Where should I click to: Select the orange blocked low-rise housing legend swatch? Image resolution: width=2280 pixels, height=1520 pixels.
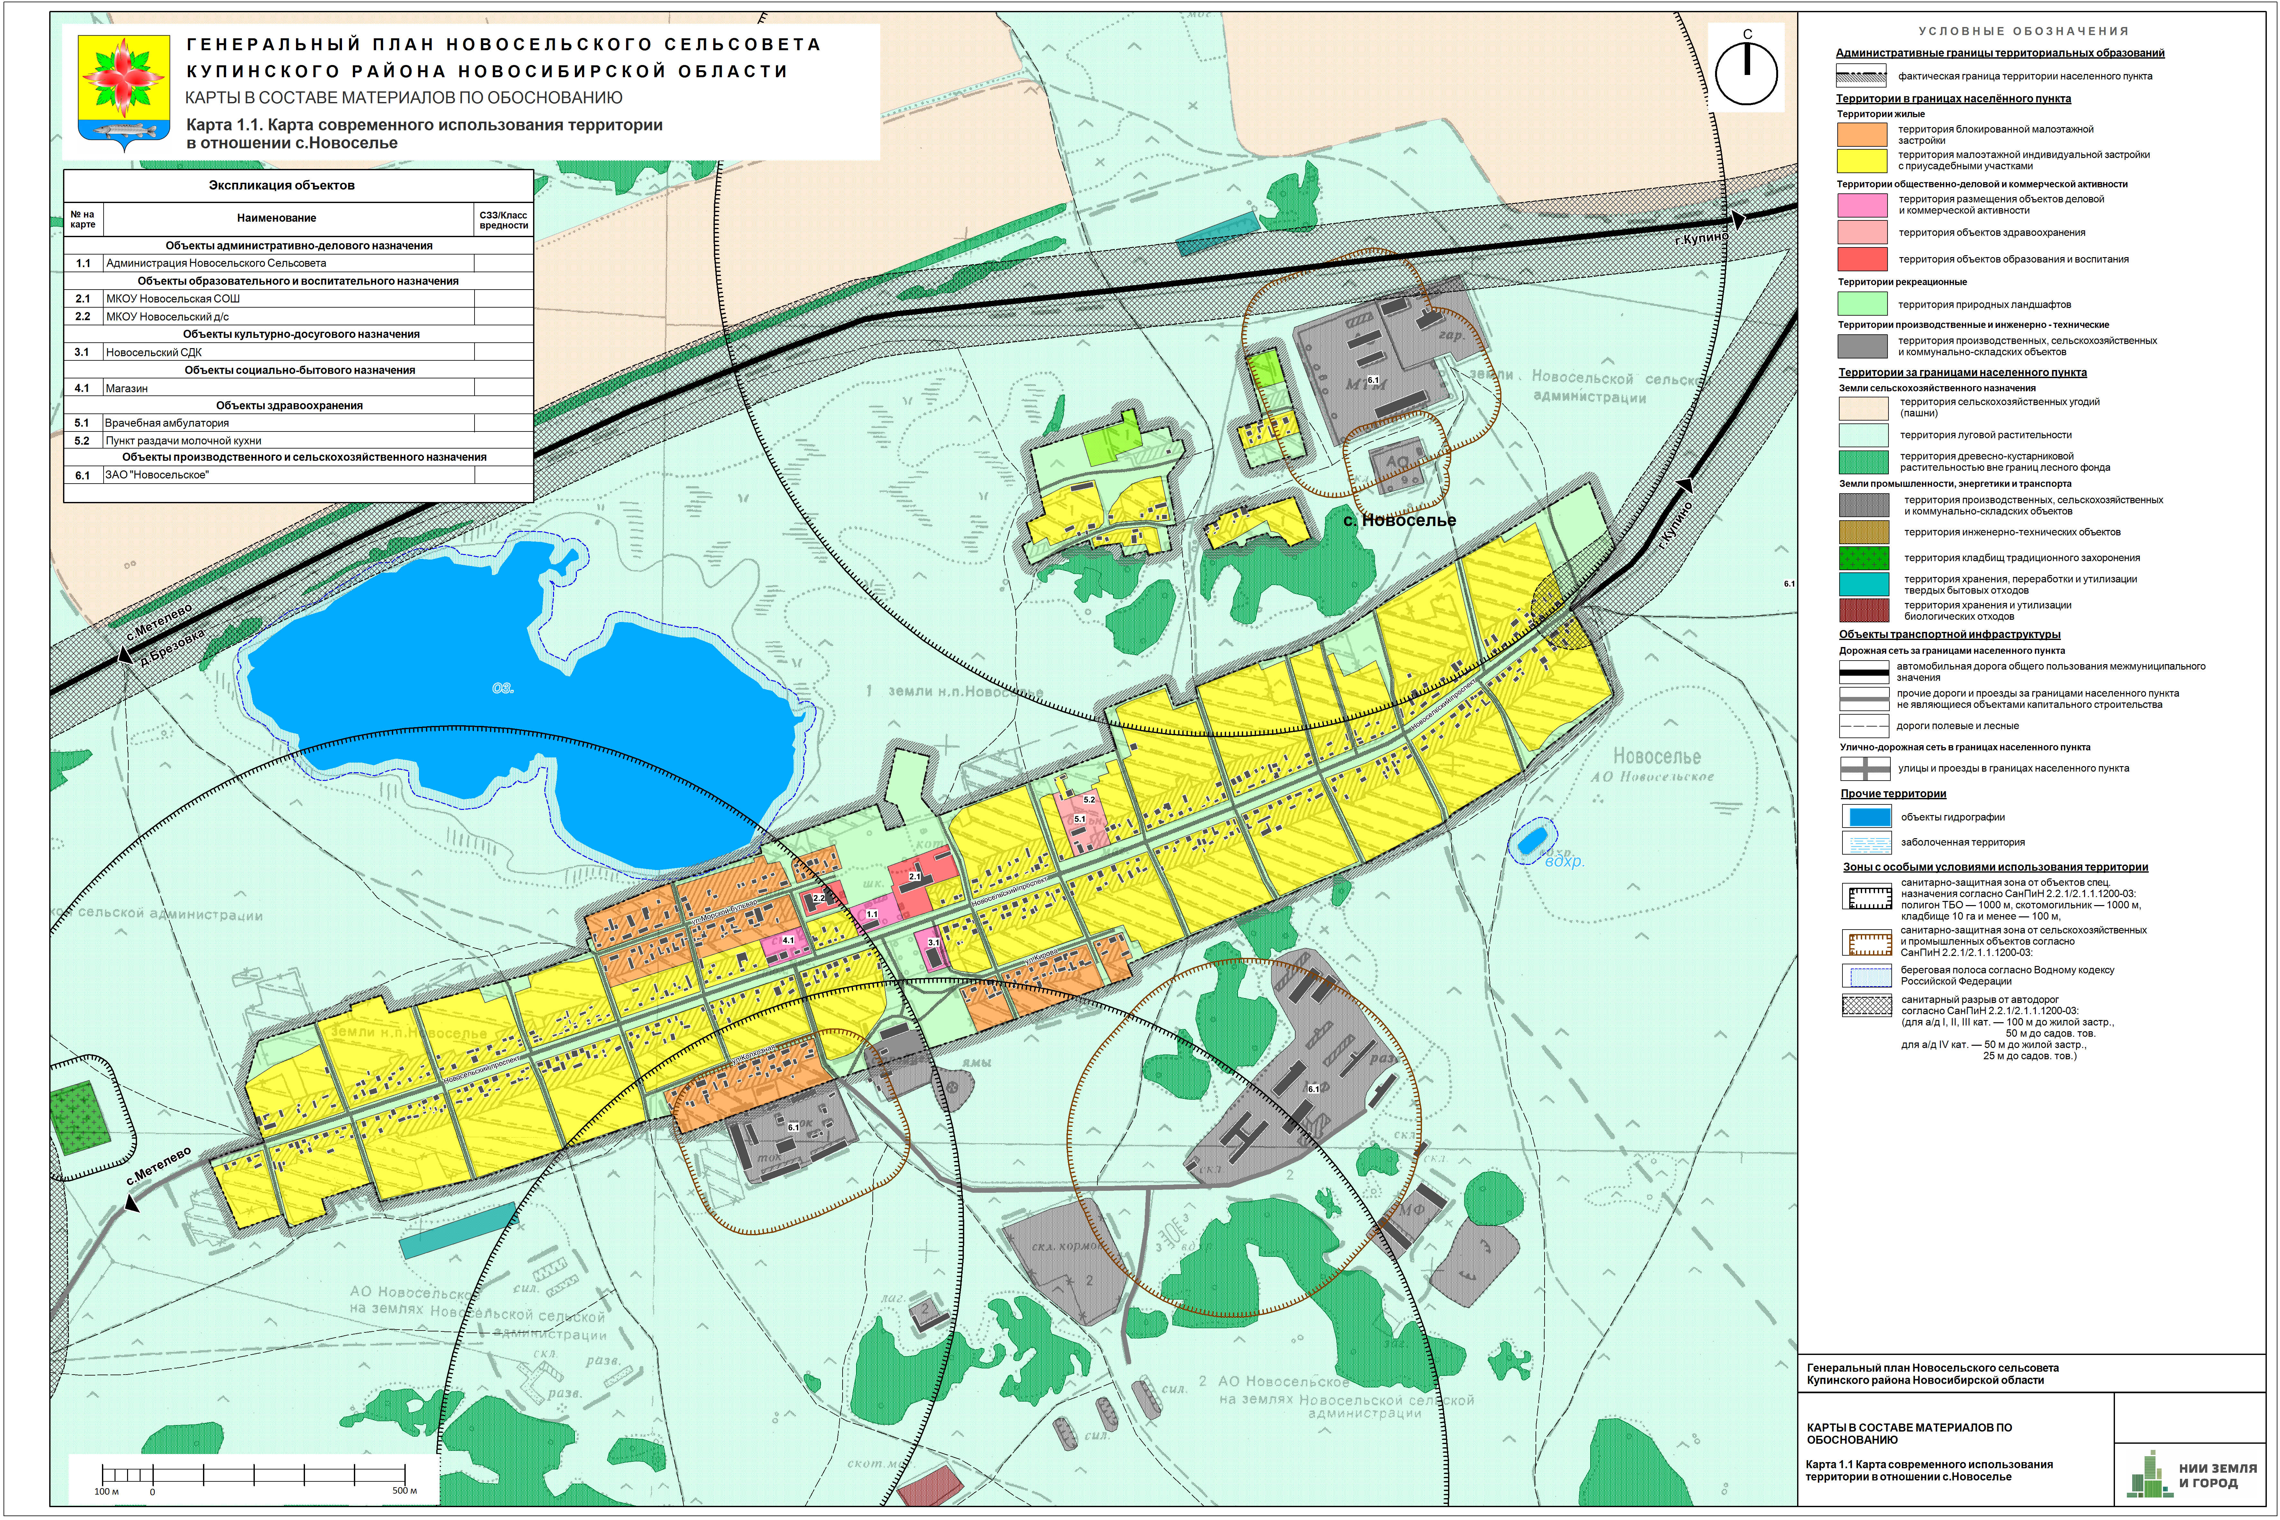click(x=1862, y=135)
